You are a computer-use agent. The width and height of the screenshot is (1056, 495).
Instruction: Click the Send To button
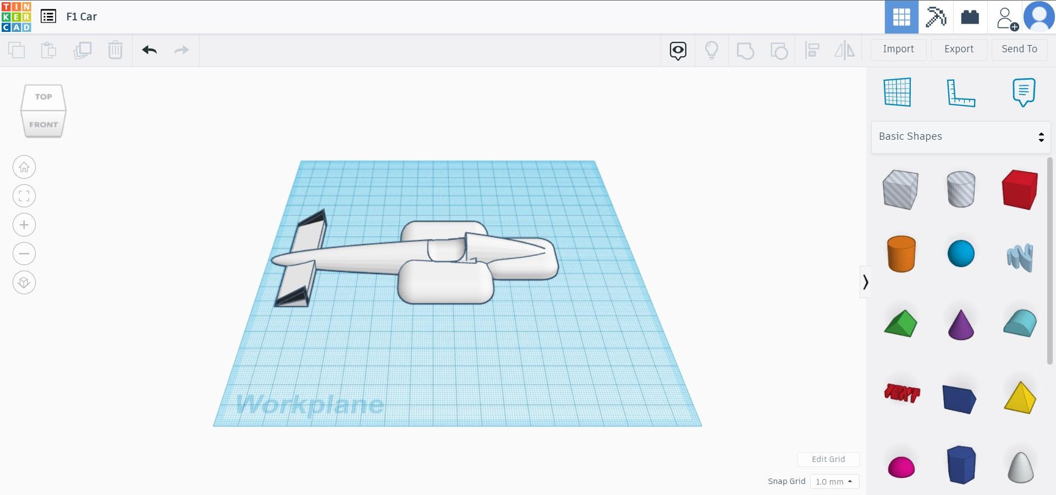click(1020, 50)
